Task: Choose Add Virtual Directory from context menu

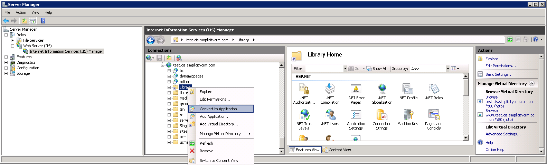Action: coord(221,124)
